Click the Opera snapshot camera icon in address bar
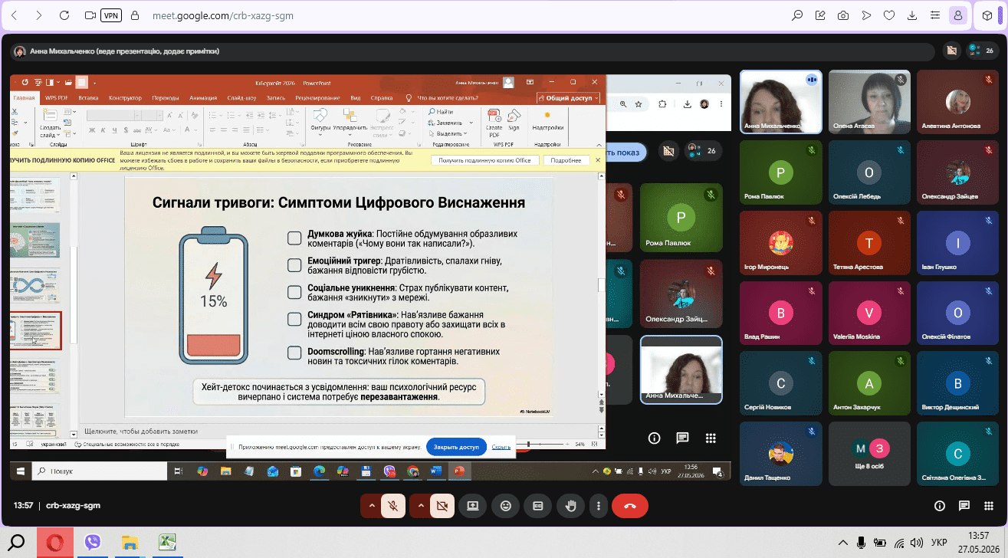This screenshot has width=1008, height=558. pyautogui.click(x=843, y=15)
